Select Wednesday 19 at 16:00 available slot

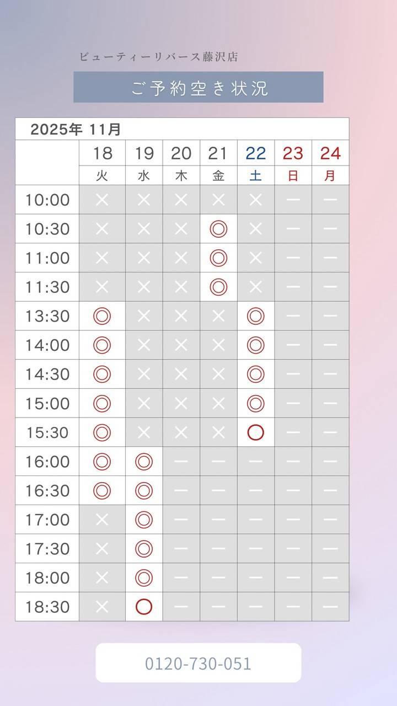[x=144, y=462]
